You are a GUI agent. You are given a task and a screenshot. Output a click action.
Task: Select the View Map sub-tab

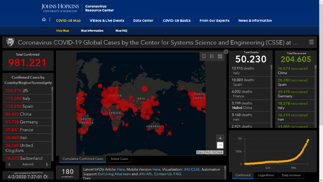pyautogui.click(x=62, y=31)
